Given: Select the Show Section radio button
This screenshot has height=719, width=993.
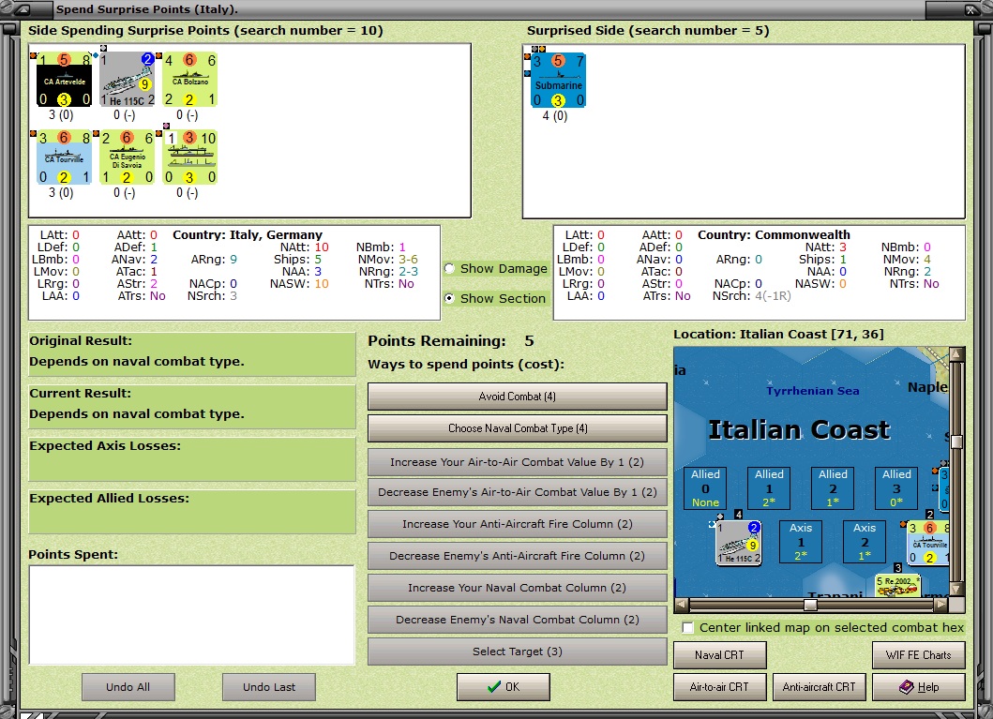Looking at the screenshot, I should (x=450, y=298).
